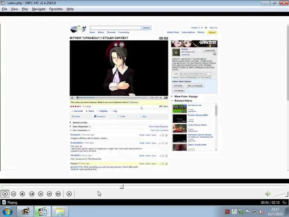Open the Favorites menu

[56, 9]
